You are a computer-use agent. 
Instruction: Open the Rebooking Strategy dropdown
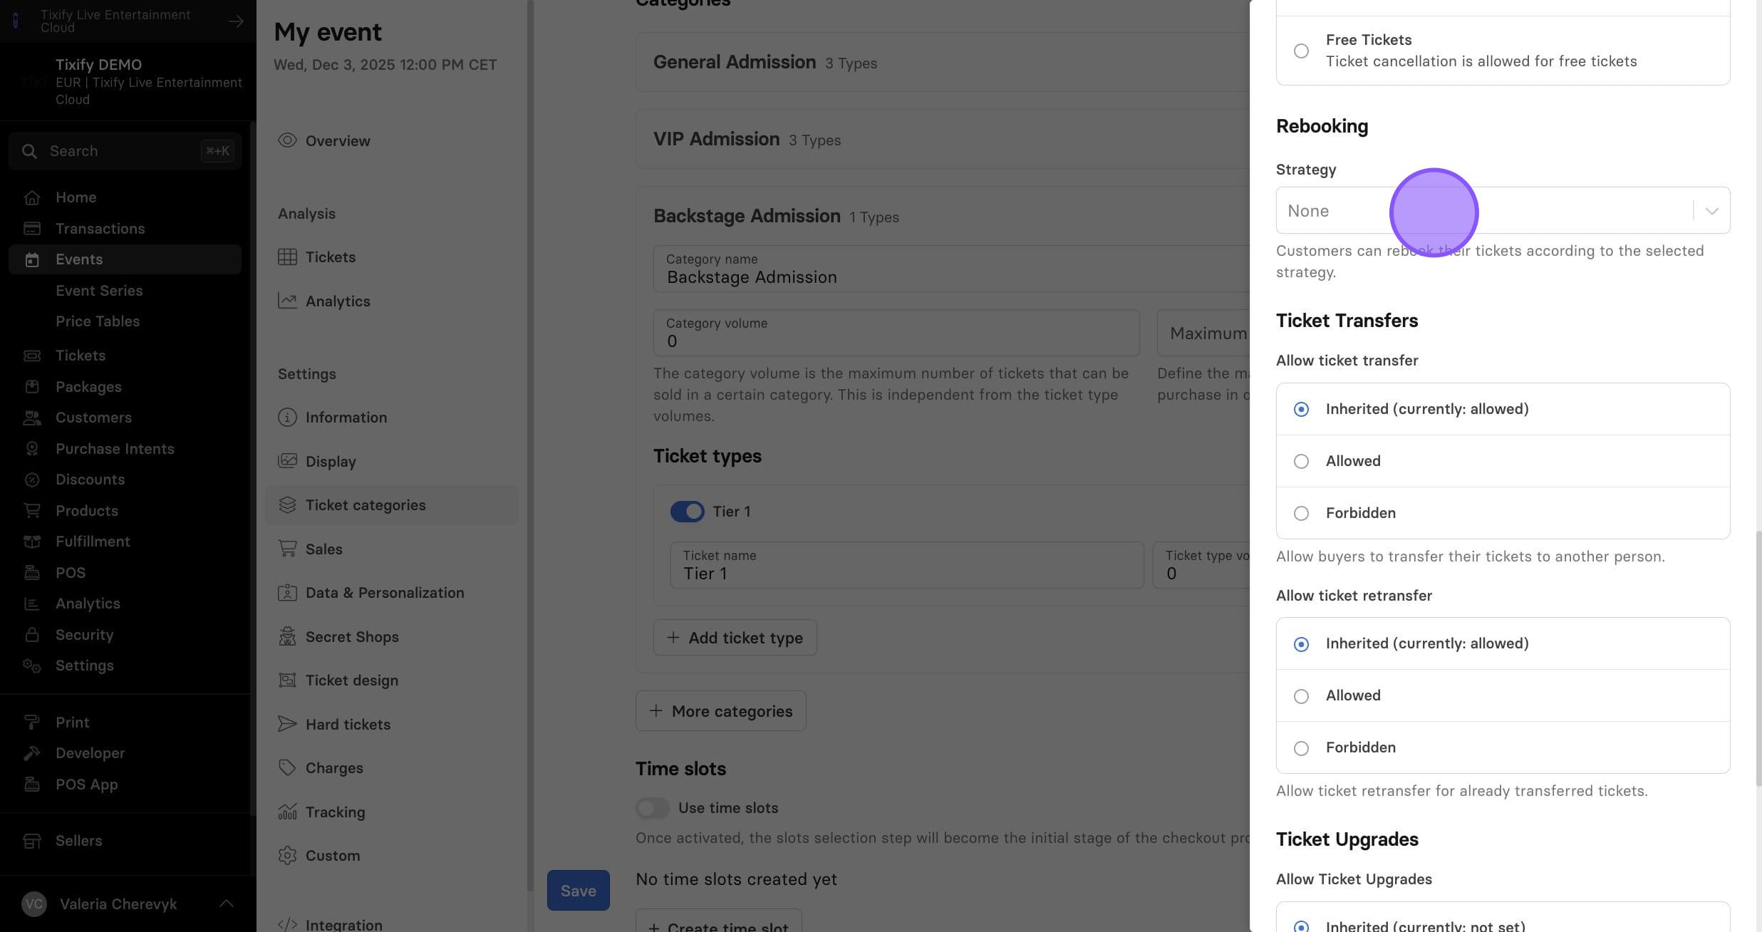[1503, 210]
